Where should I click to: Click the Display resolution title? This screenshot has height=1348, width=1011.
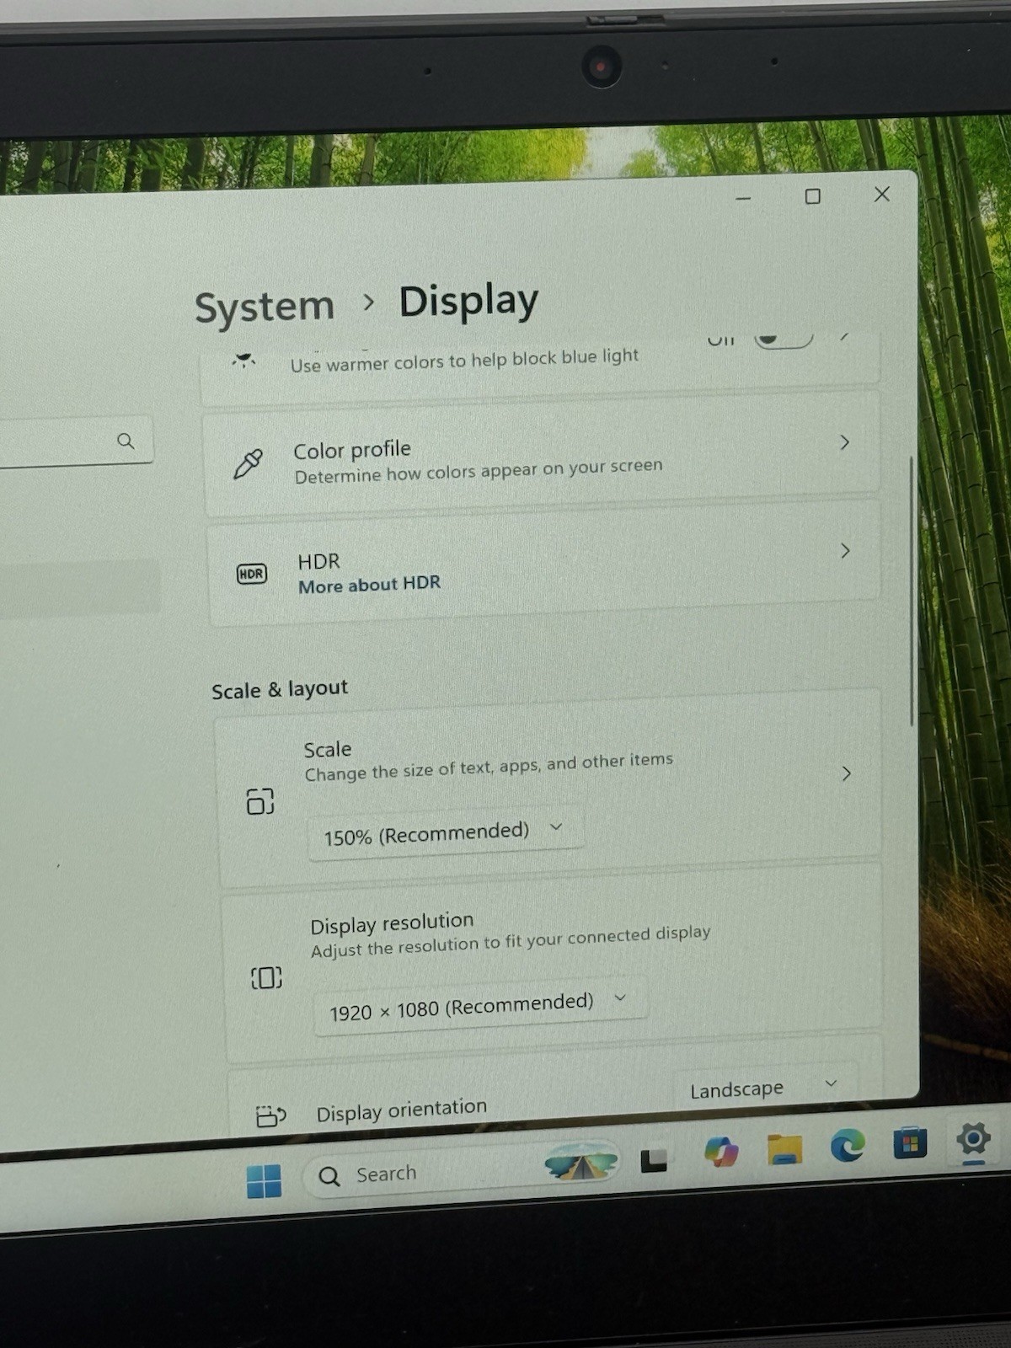(392, 923)
